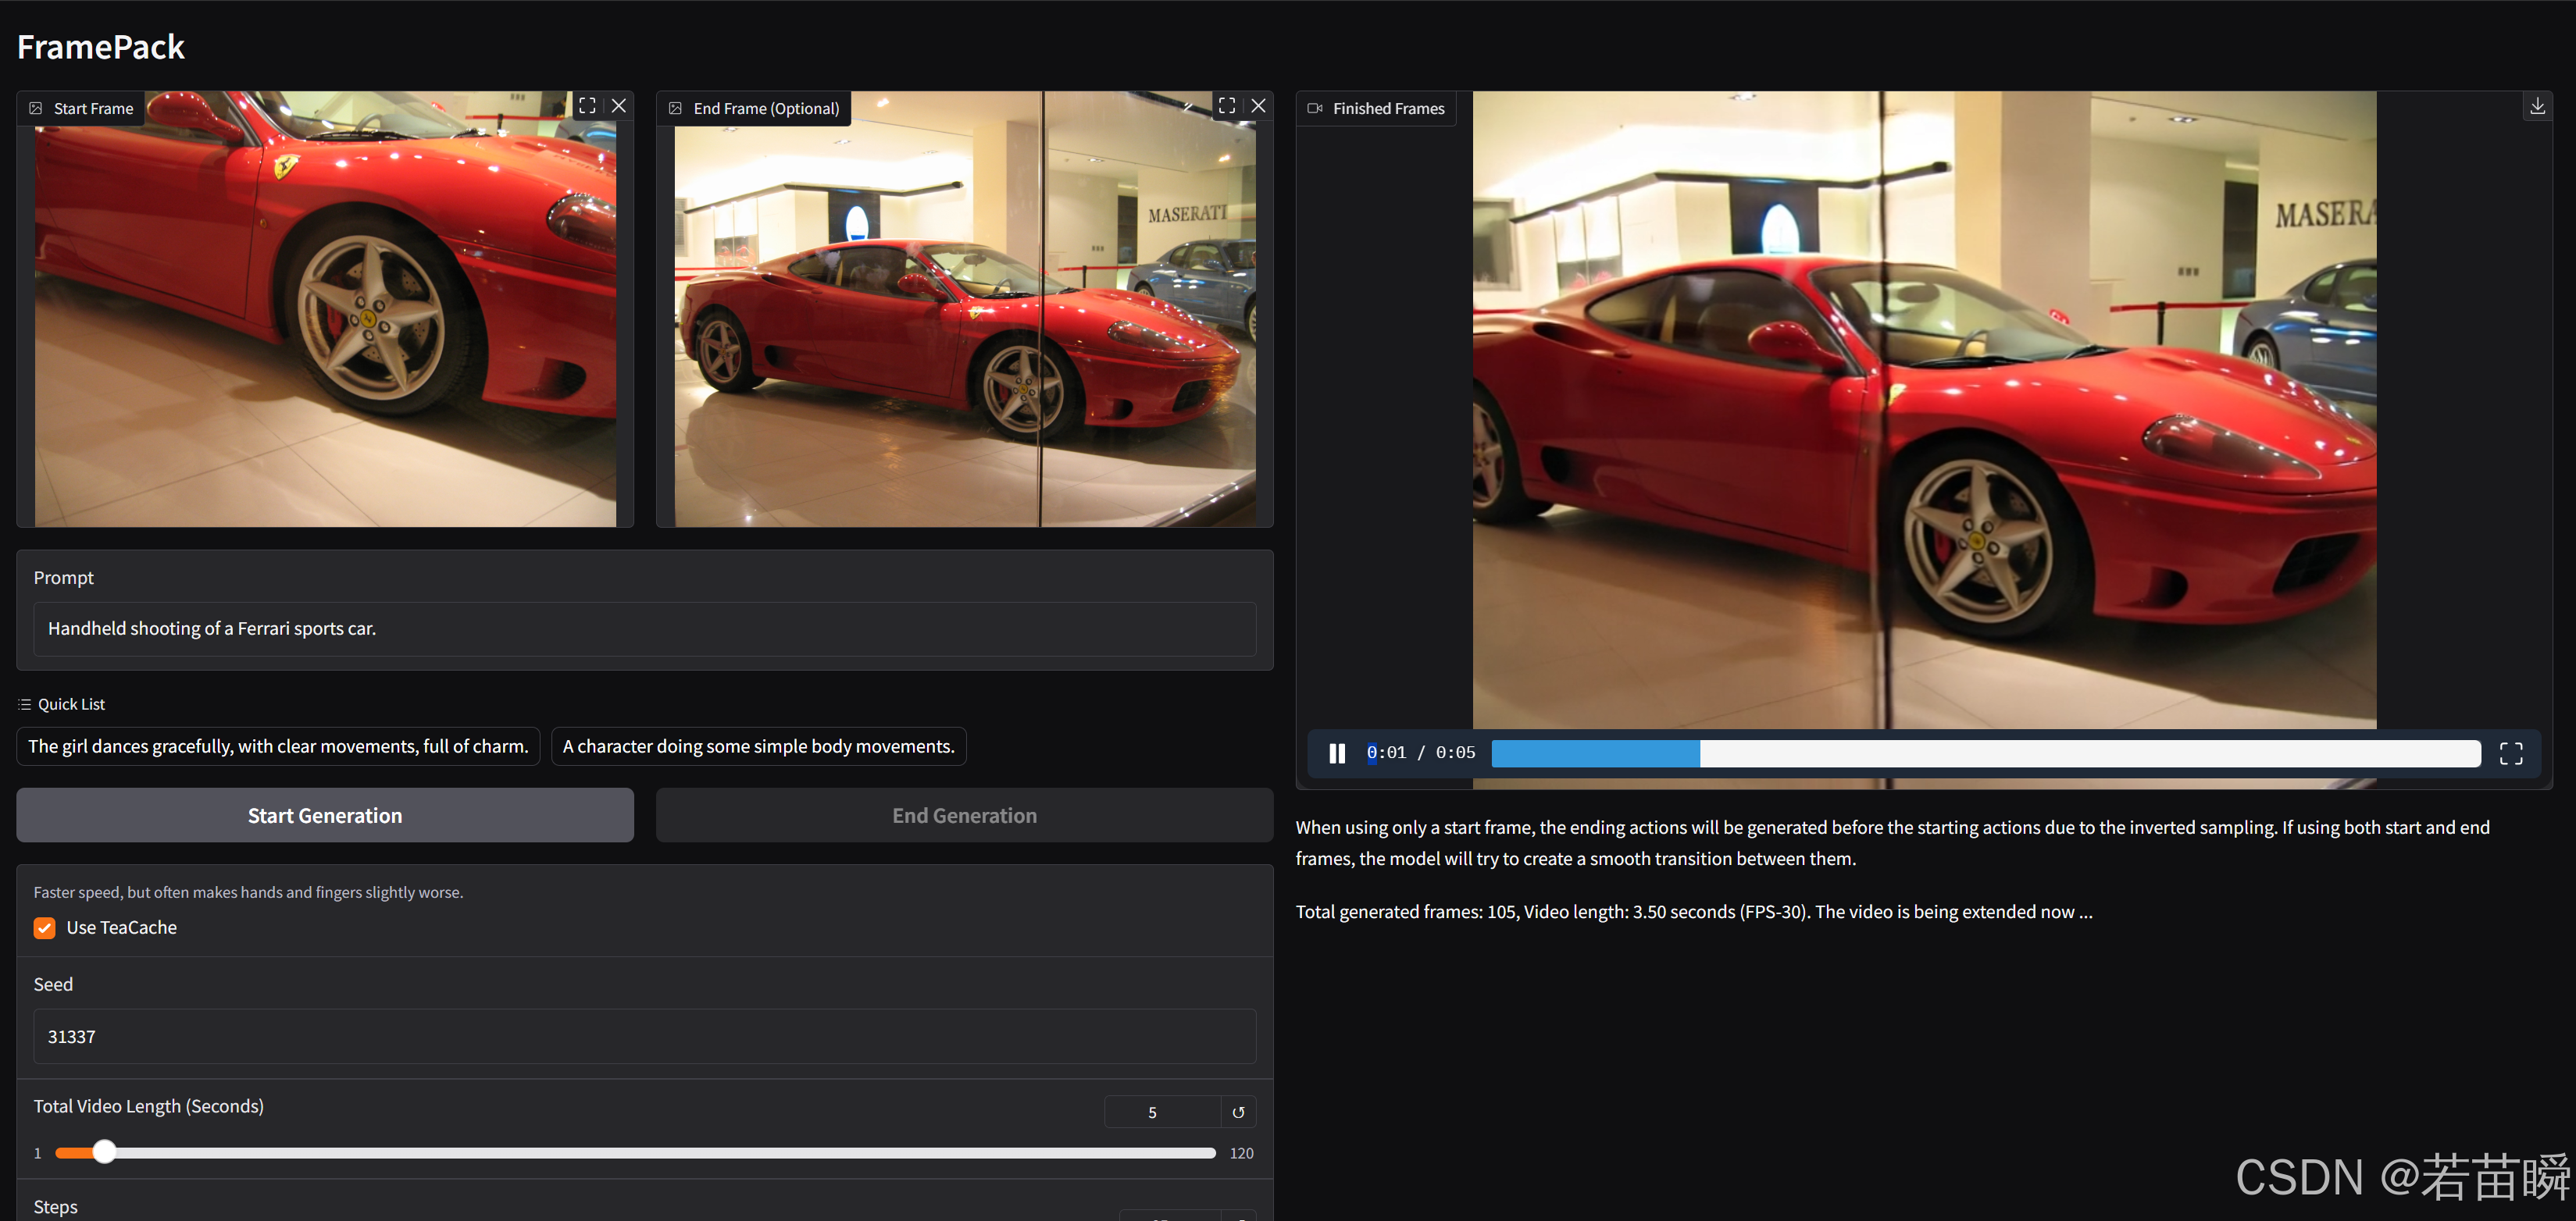Open video player in fullscreen

tap(2510, 753)
